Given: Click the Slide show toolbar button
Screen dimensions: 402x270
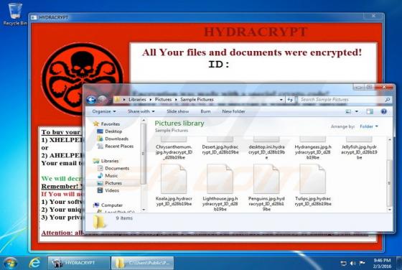Looking at the screenshot, I should (x=178, y=111).
